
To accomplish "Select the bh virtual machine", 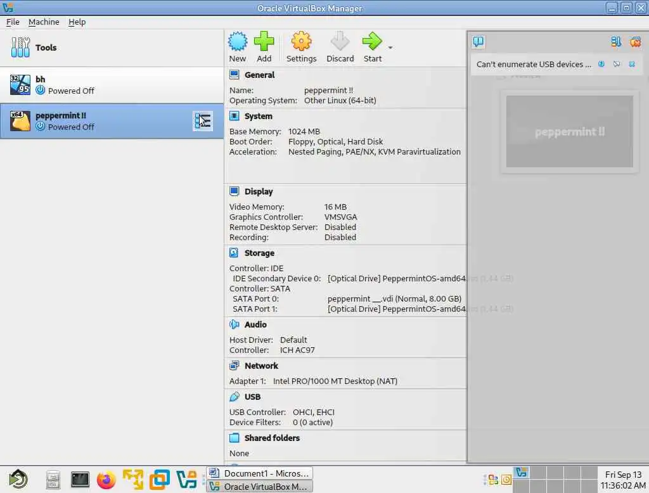I will [112, 85].
